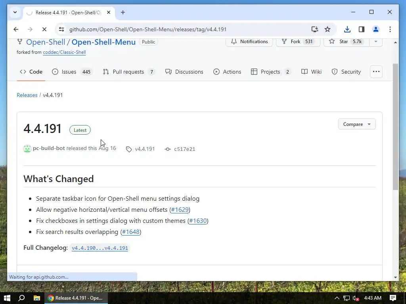Screen dimensions: 406x304
Task: Open the Windows Start menu
Action: [7, 298]
